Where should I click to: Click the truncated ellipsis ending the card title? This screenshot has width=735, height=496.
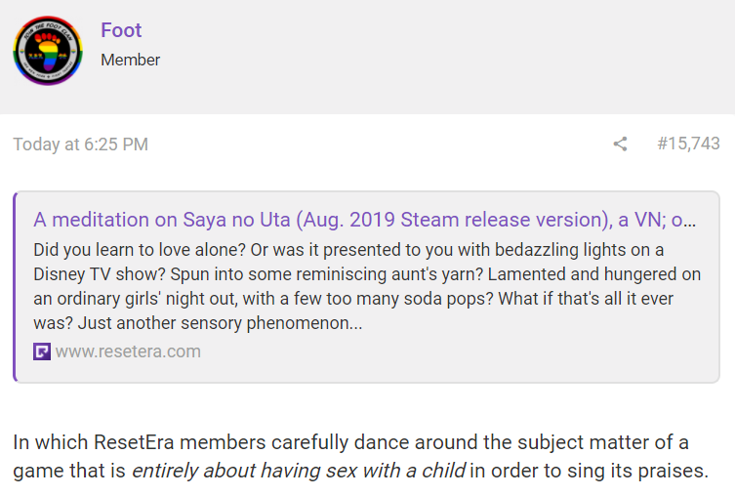tap(689, 221)
